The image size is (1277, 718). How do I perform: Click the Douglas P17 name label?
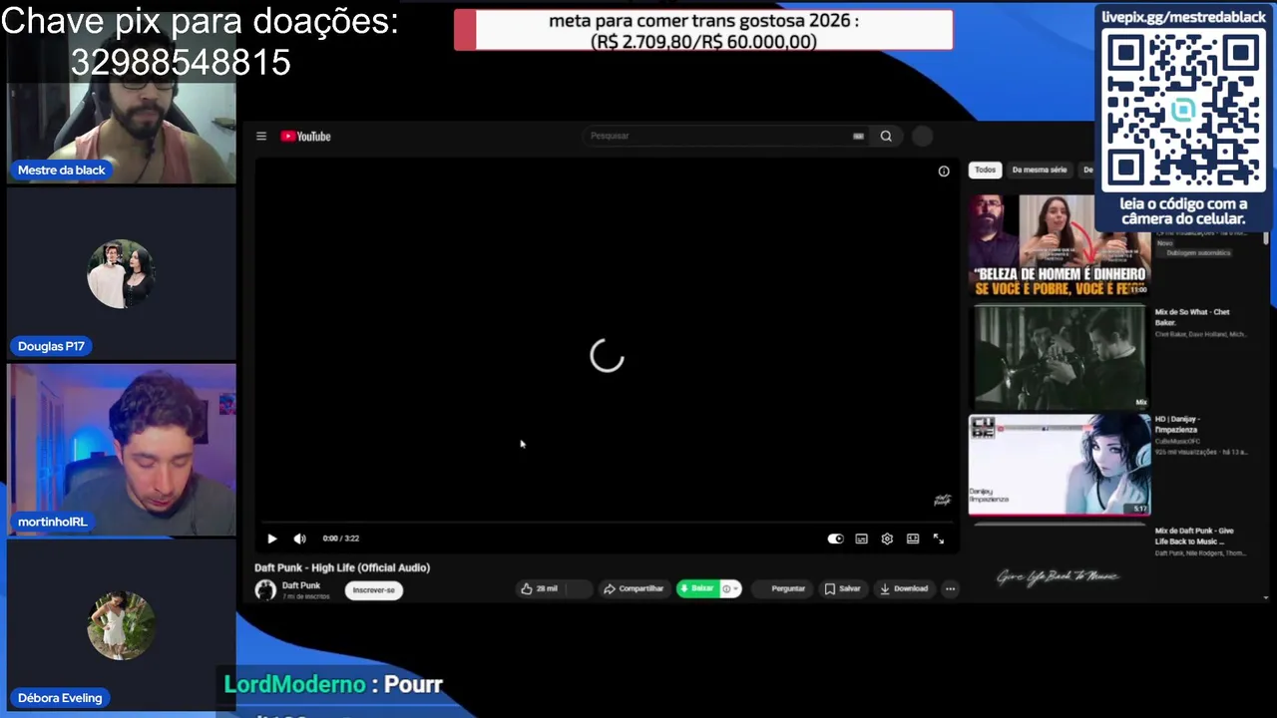coord(51,346)
